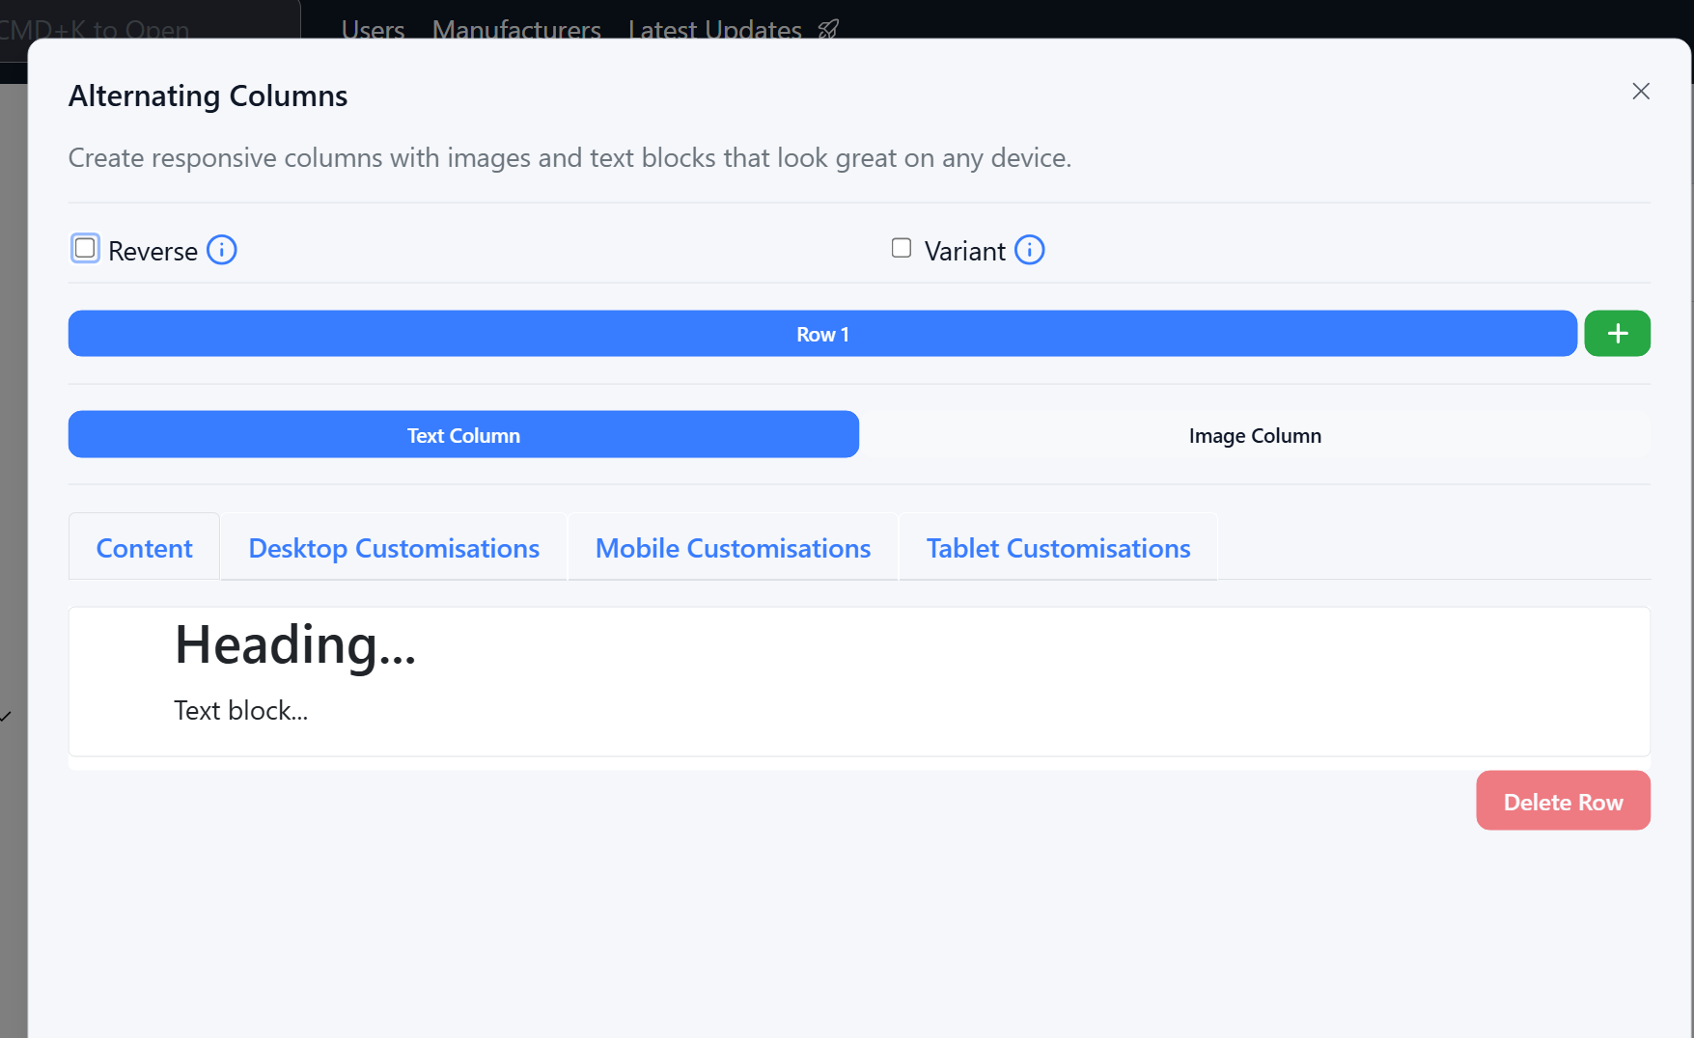Click the rocket icon beside Latest Updates
This screenshot has height=1038, width=1694.
828,29
